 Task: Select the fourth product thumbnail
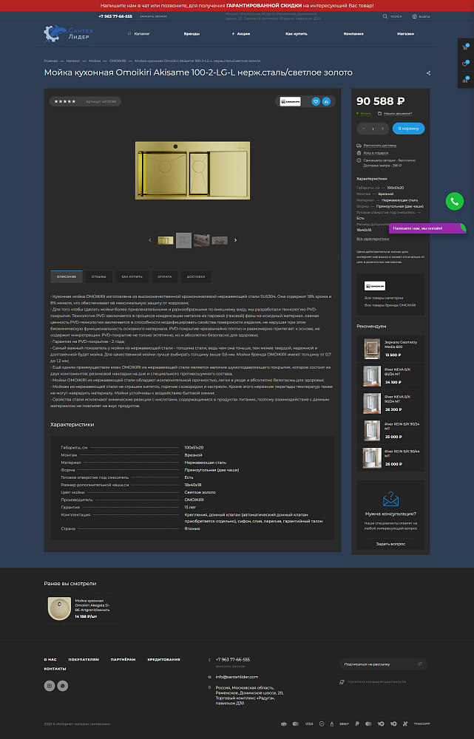pos(220,240)
